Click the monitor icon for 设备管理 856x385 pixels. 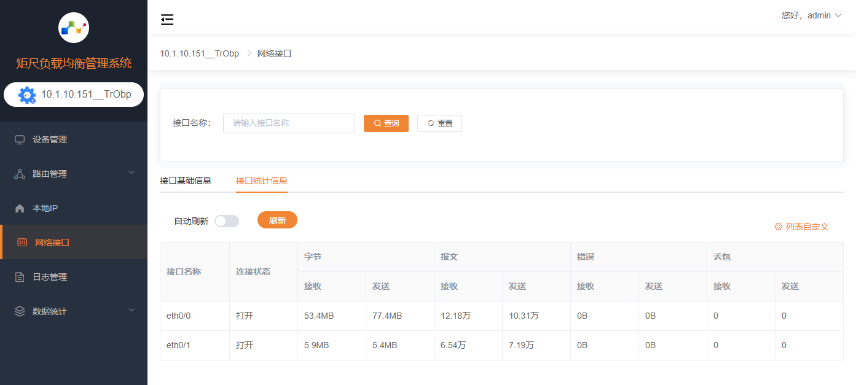20,139
